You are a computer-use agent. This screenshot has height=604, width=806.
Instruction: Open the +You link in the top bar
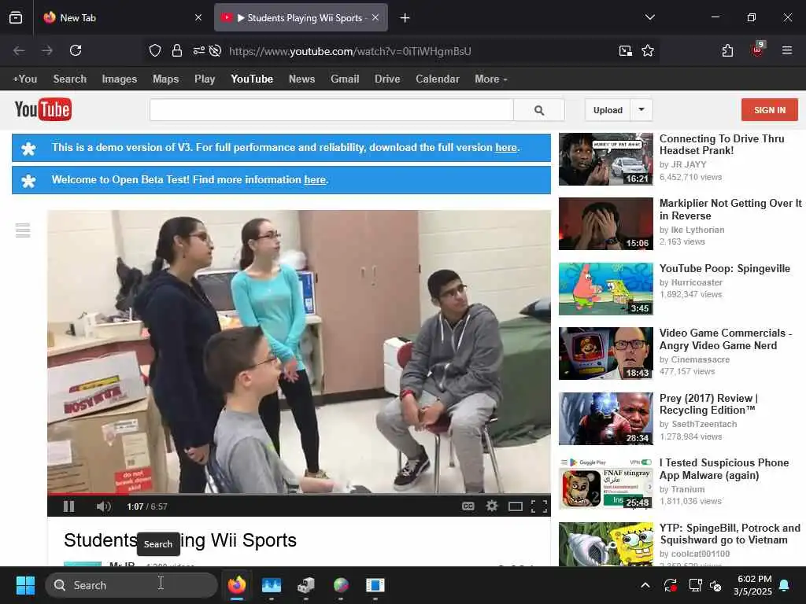(24, 79)
